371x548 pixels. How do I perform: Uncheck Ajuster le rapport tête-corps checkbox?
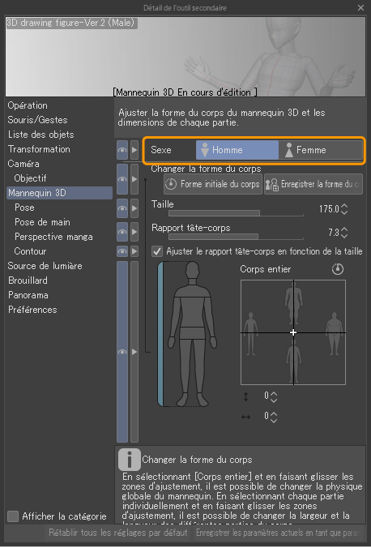(x=157, y=251)
